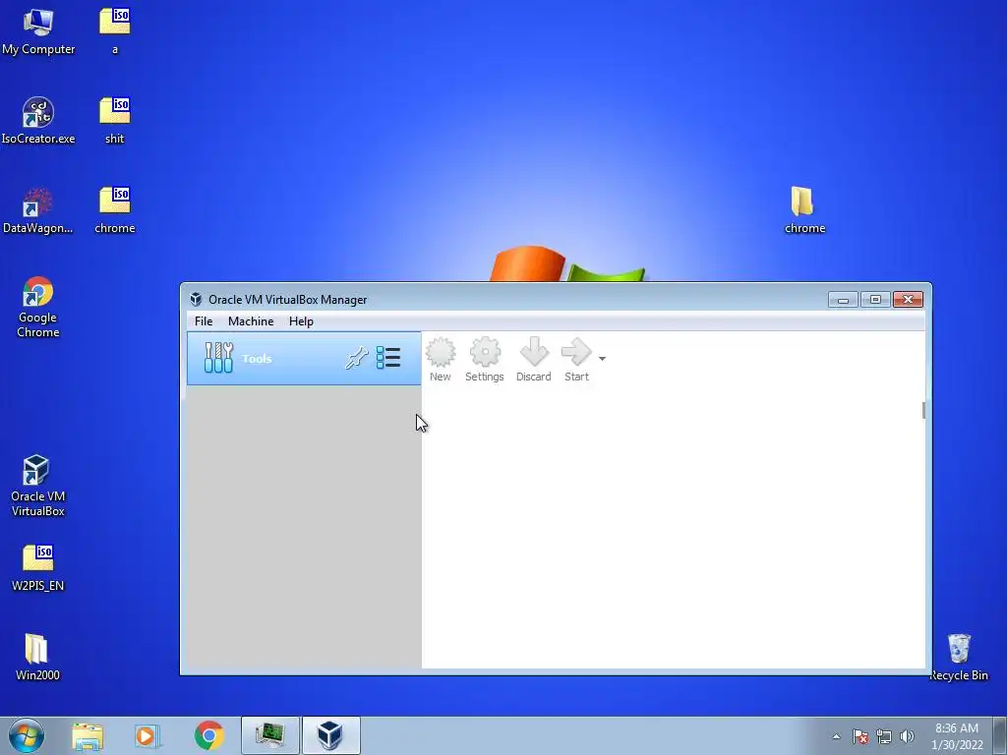Expand the Start button dropdown arrow
This screenshot has width=1007, height=755.
click(x=602, y=358)
